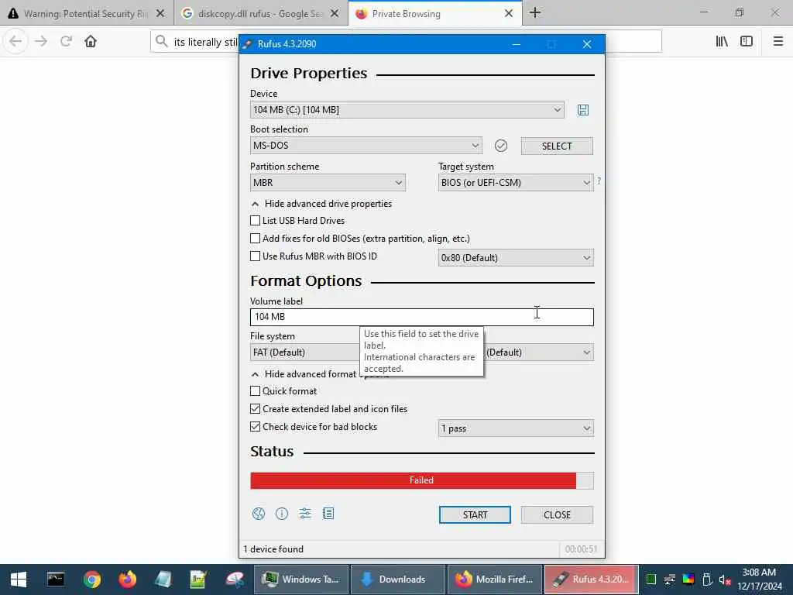Switch to the Warning: Potential Security Risk tab
793x595 pixels.
click(x=87, y=14)
